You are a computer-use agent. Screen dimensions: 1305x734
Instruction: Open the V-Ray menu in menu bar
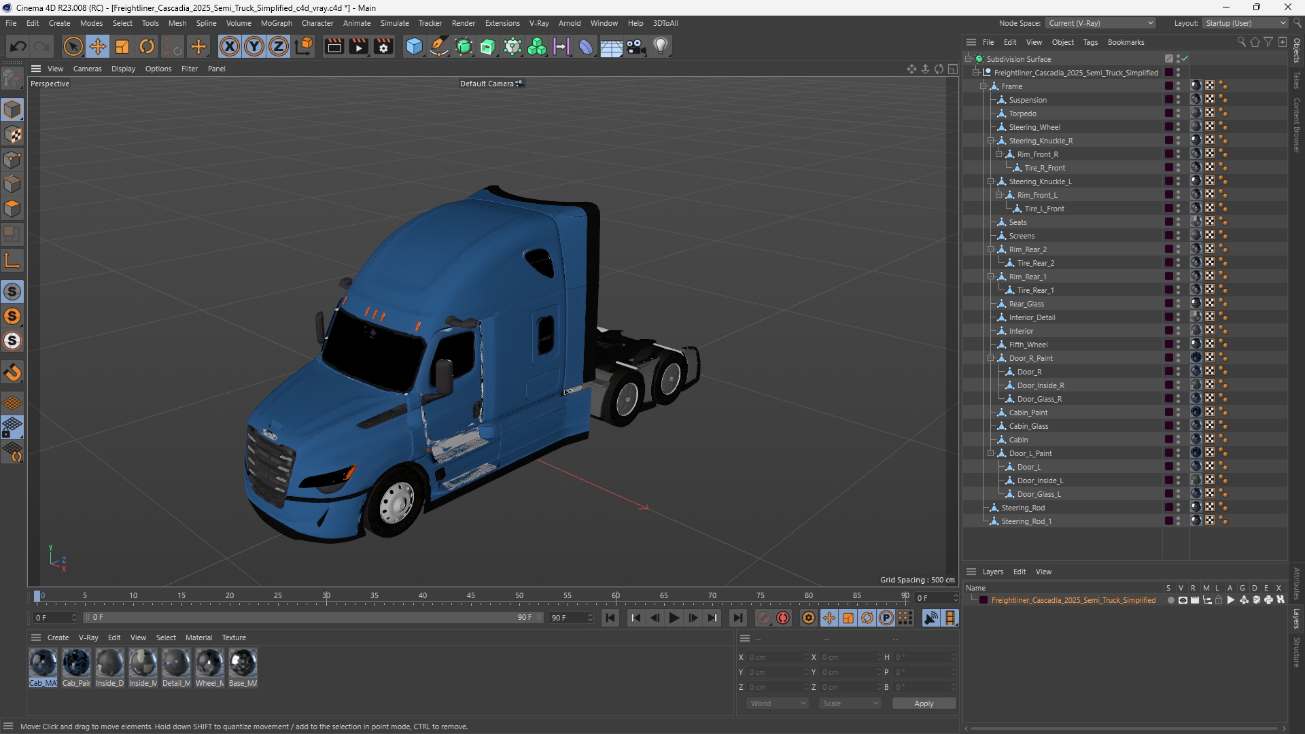coord(539,23)
